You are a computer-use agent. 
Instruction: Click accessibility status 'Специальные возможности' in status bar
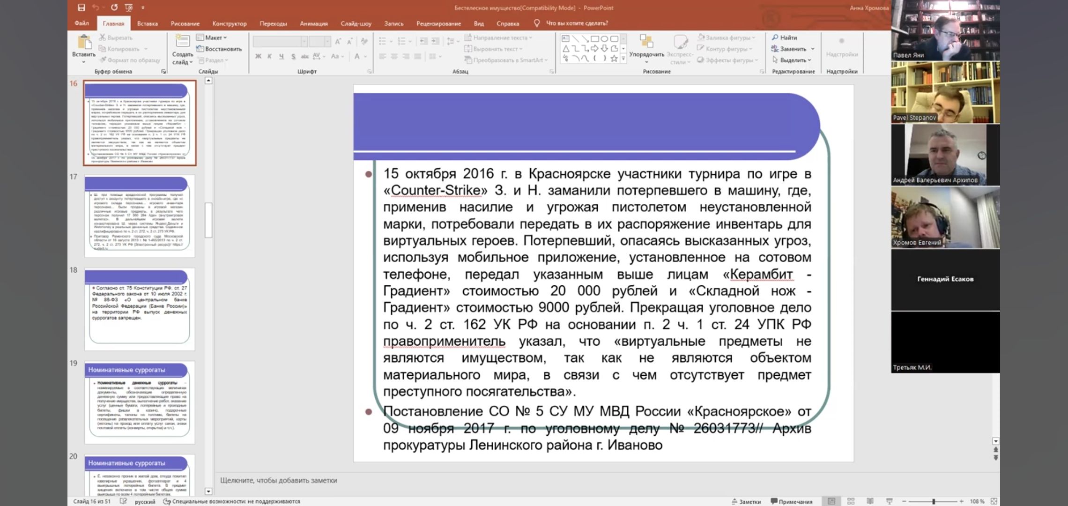tap(231, 501)
